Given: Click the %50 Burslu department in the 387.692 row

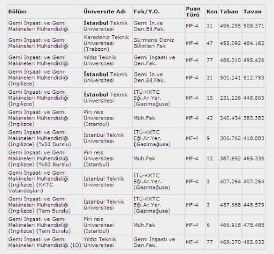Looking at the screenshot, I should coord(40,159).
